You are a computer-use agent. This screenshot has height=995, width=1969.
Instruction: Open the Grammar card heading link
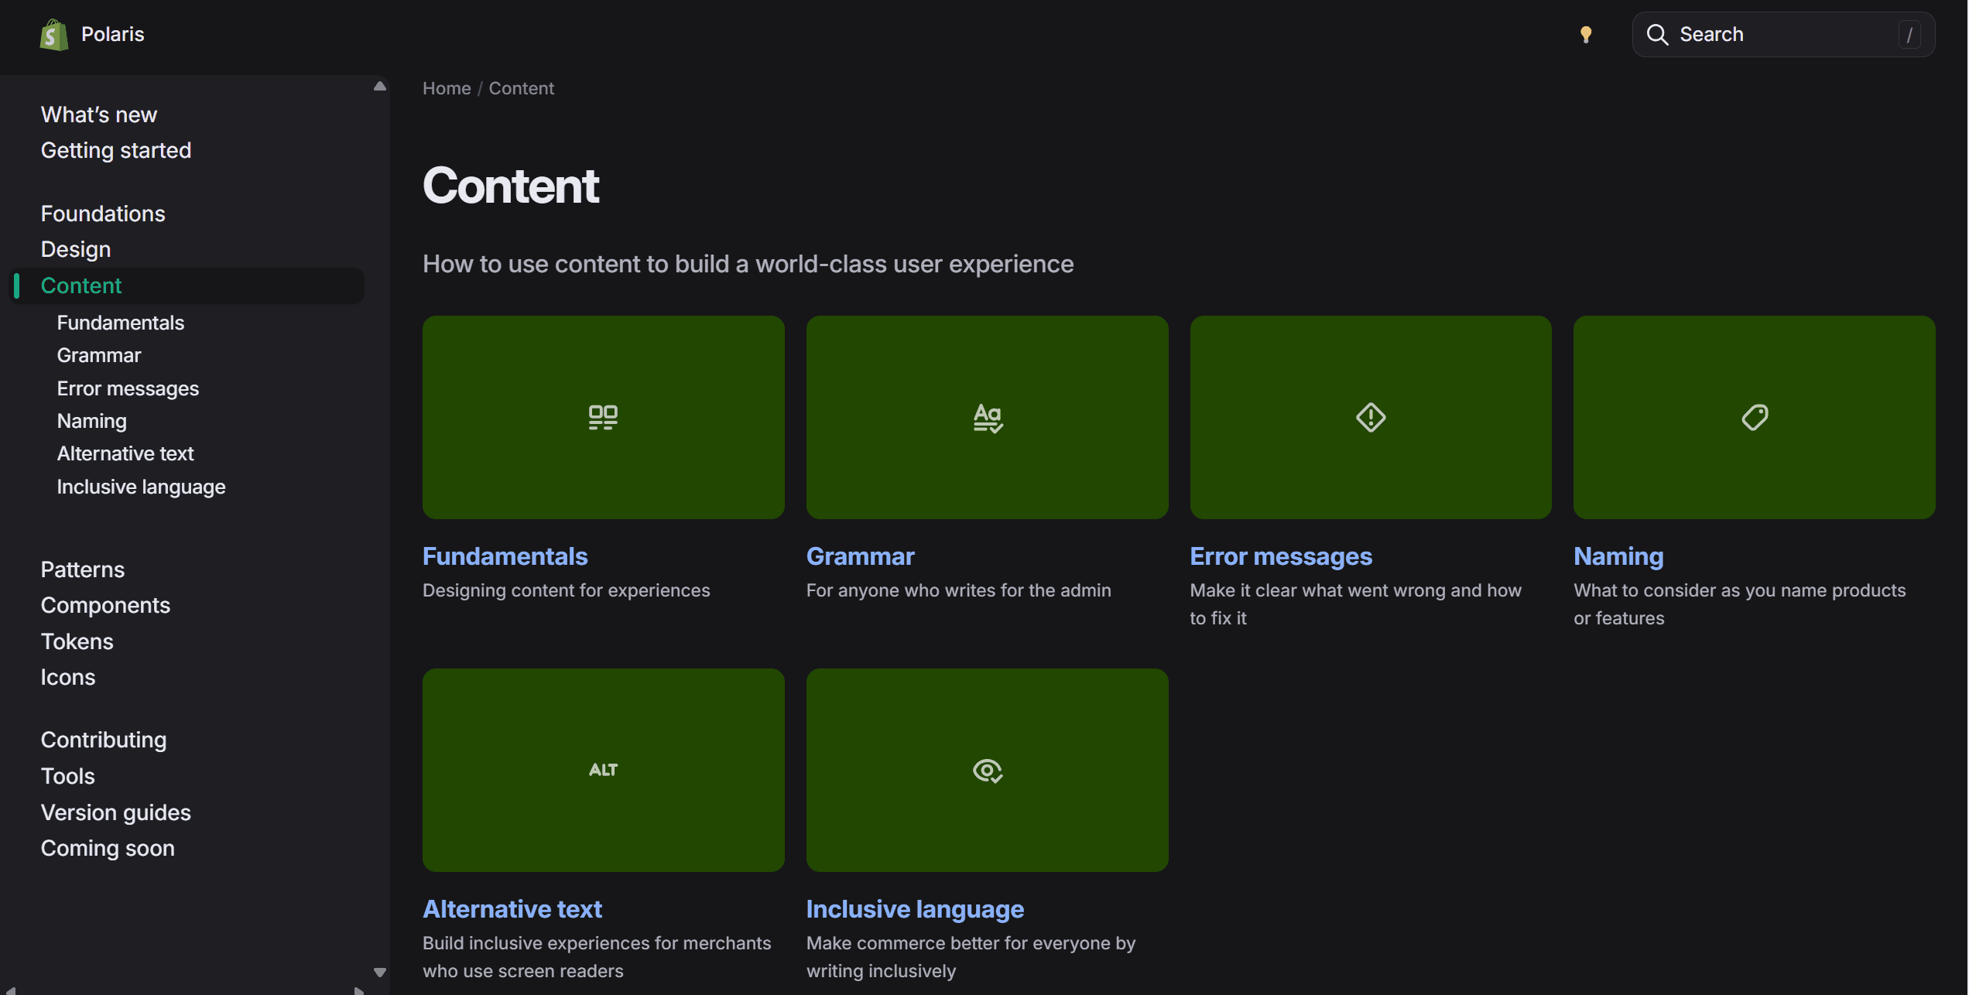click(861, 556)
